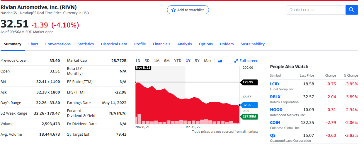Open the Profile tab

click(140, 44)
